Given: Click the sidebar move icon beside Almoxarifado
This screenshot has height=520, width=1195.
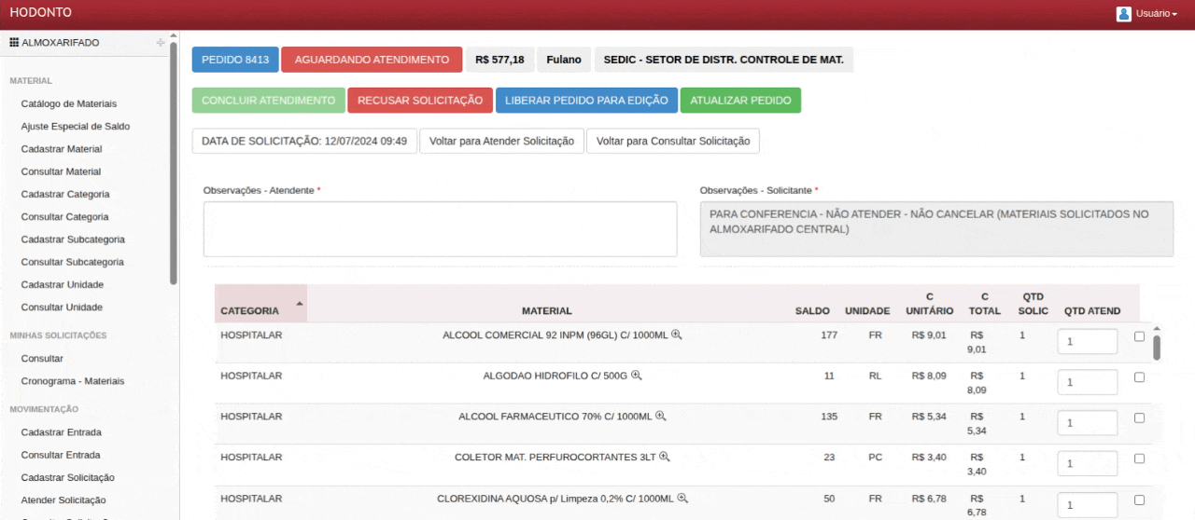Looking at the screenshot, I should click(x=161, y=43).
